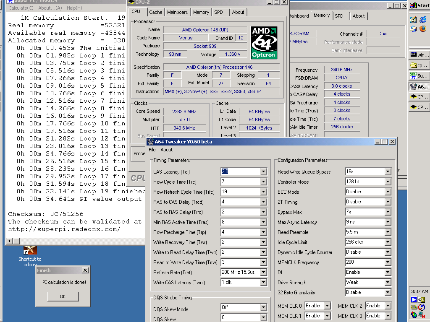Open the Read Write Queue Bypass dropdown

pyautogui.click(x=388, y=171)
